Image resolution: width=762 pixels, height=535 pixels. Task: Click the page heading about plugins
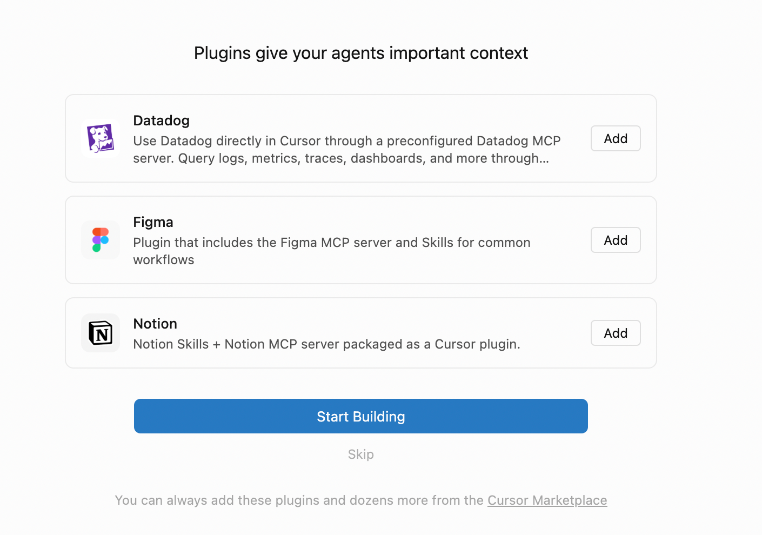click(x=361, y=53)
